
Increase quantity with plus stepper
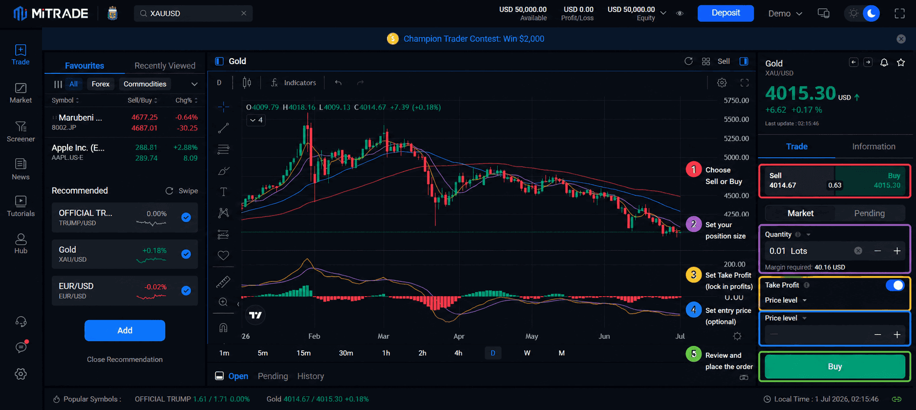pos(897,251)
